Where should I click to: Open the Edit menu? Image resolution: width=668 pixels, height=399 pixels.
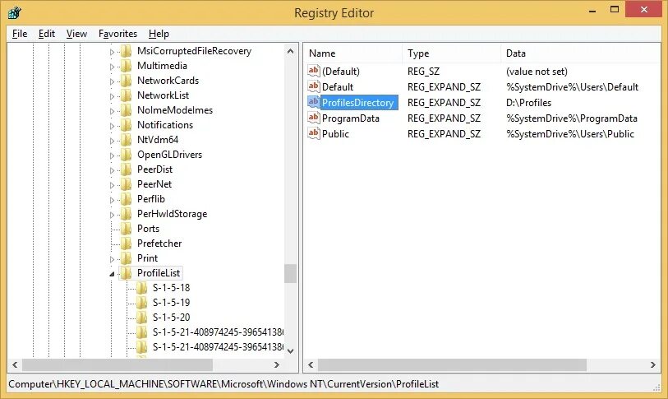(x=47, y=34)
